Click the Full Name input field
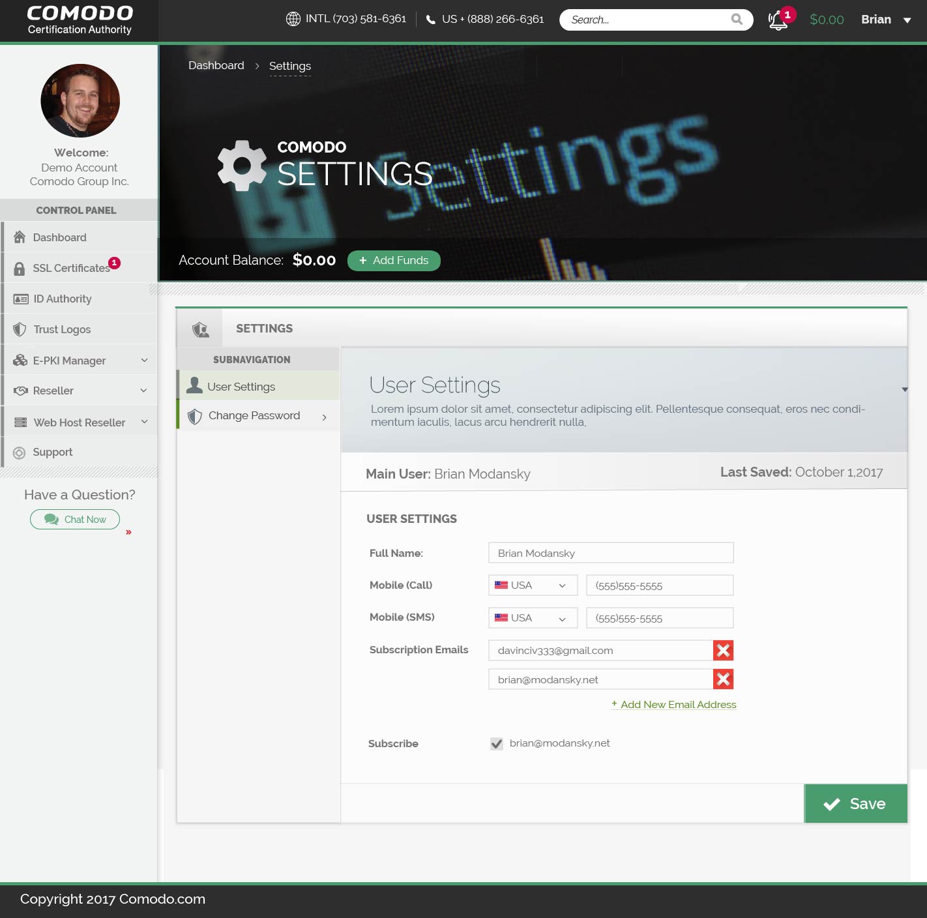The height and width of the screenshot is (918, 927). pyautogui.click(x=611, y=553)
